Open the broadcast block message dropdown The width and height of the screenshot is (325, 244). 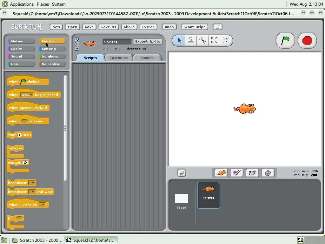click(x=32, y=183)
